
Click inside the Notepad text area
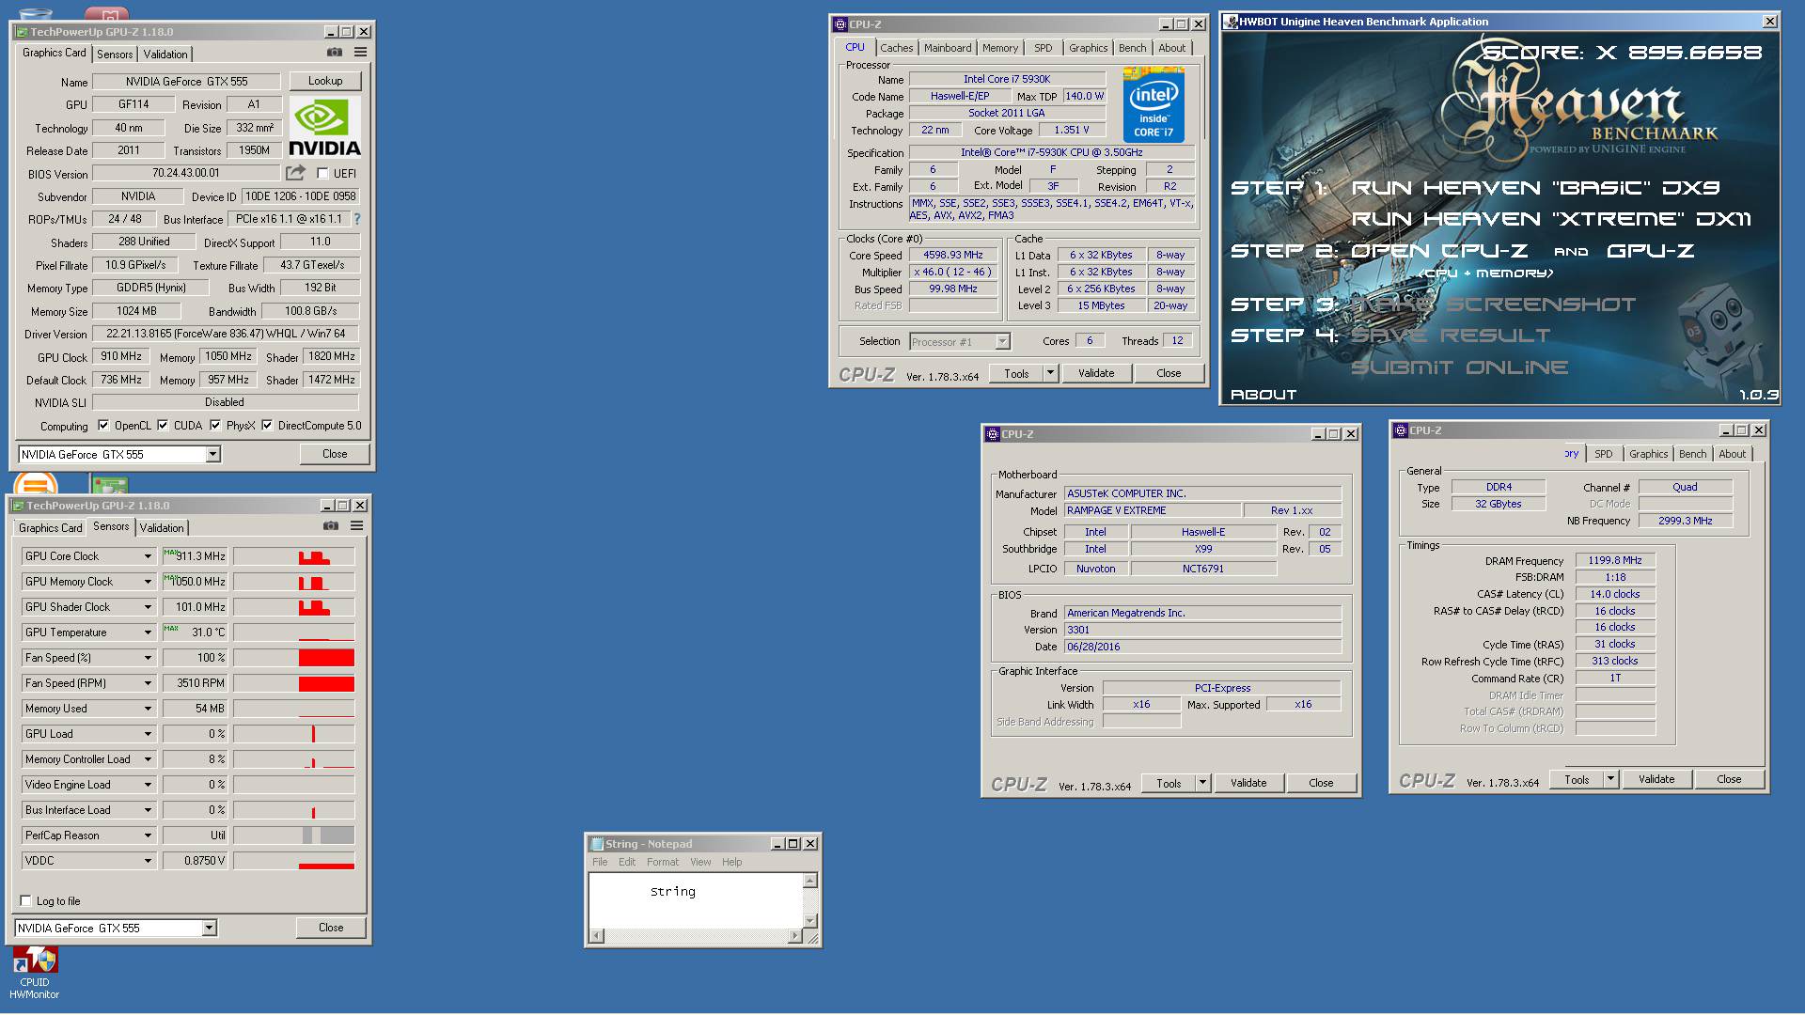point(696,900)
